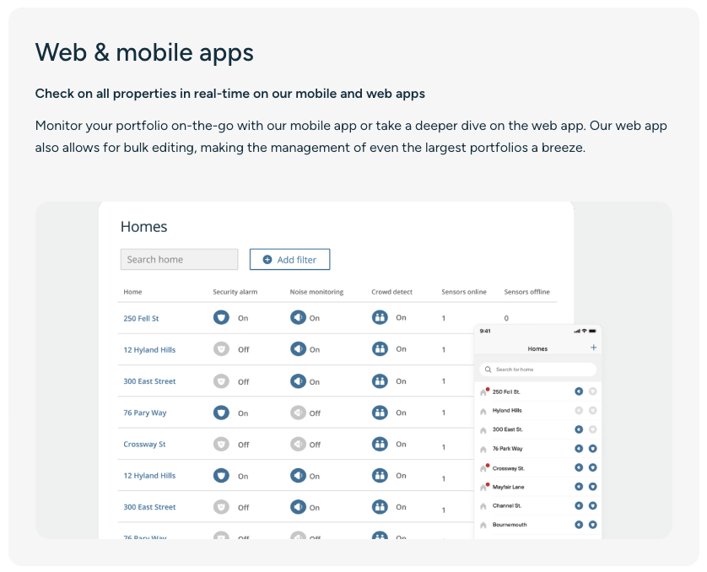Open the 250 Fell St home link
The image size is (707, 572).
click(141, 318)
